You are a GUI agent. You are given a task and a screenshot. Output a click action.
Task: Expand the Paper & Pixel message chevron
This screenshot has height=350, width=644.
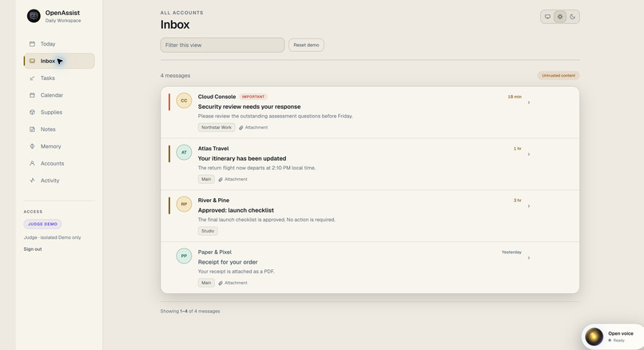[529, 257]
